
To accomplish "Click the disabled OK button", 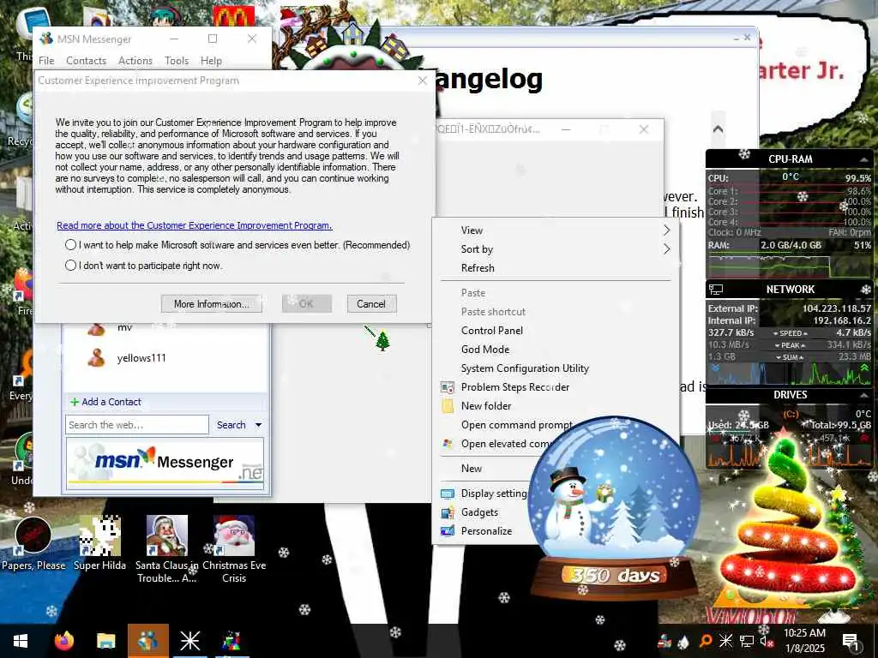I will point(306,304).
